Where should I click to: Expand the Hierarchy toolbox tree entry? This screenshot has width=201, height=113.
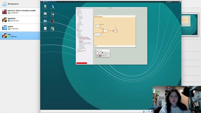click(x=80, y=13)
